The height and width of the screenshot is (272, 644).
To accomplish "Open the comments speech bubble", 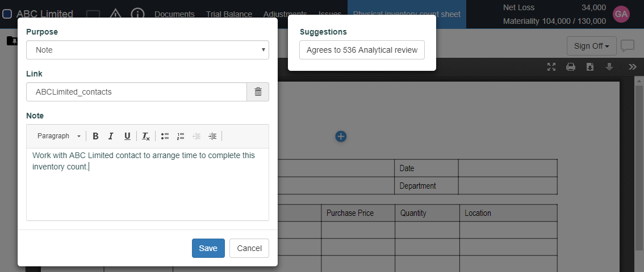I will tap(628, 46).
